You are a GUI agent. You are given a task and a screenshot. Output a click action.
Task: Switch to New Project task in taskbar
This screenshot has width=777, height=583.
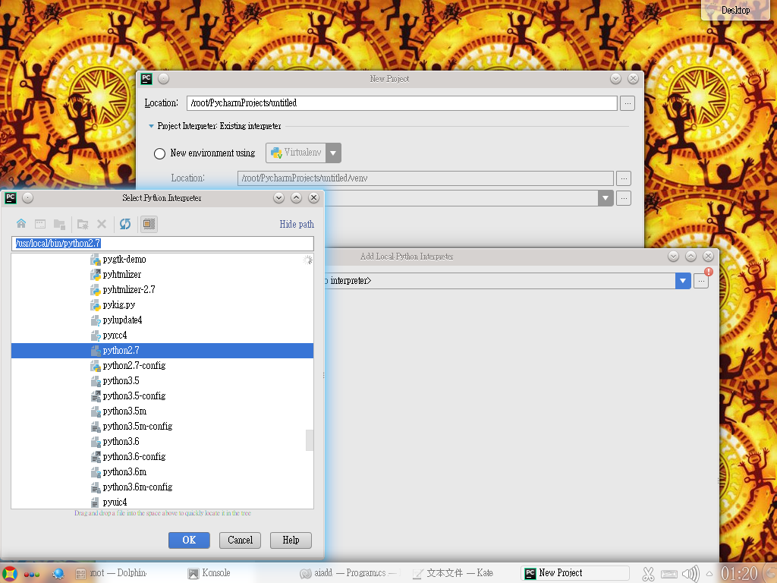click(575, 573)
